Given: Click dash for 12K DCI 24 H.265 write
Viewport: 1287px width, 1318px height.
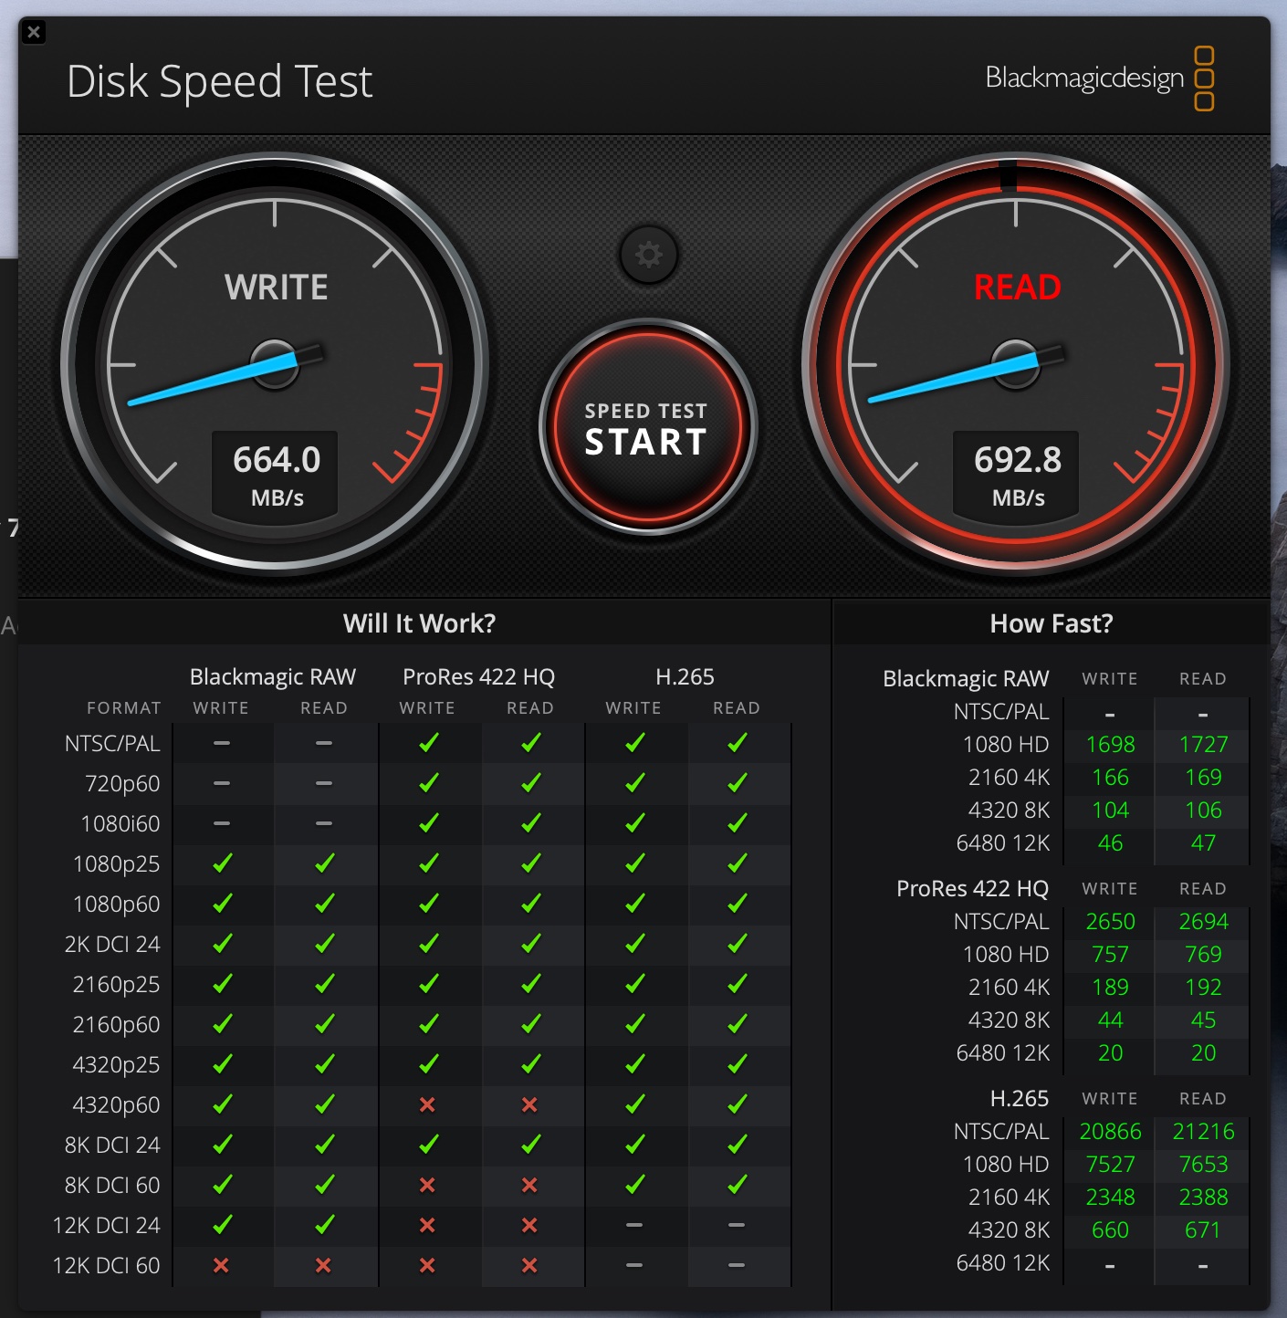Looking at the screenshot, I should click(x=634, y=1225).
